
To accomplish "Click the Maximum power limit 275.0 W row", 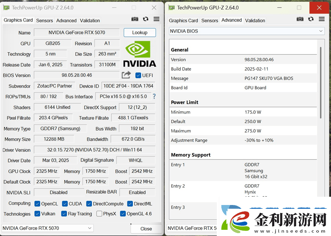I will tap(243, 131).
